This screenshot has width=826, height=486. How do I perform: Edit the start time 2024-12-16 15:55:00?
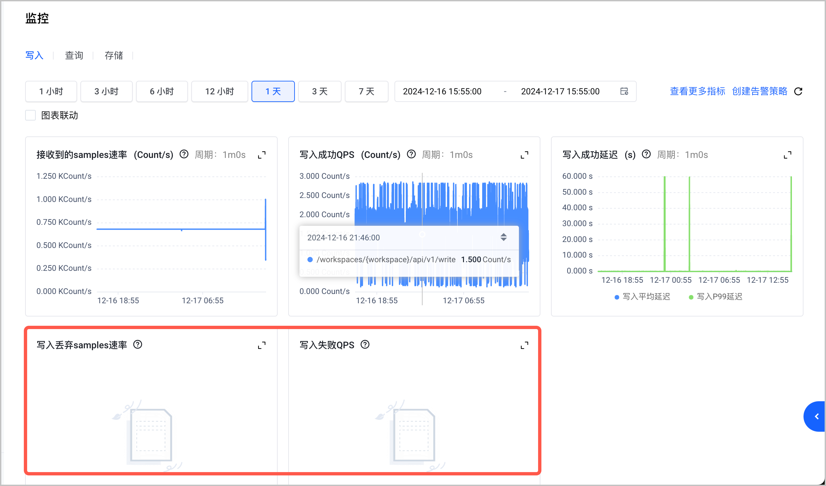coord(442,91)
